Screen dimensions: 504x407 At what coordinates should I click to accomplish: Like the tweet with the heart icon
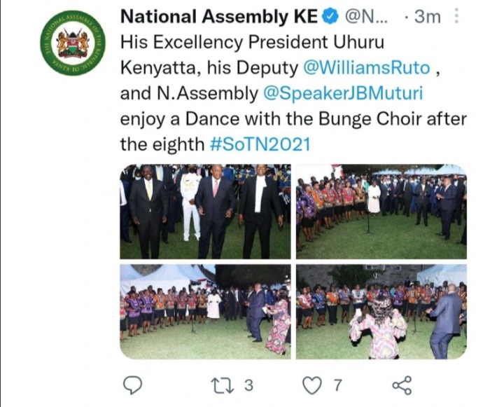point(312,385)
